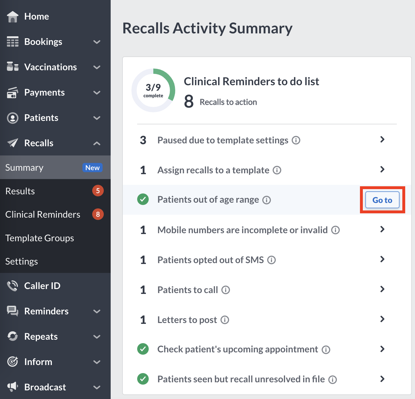
Task: Expand the Reminders sidebar chevron
Action: [x=97, y=311]
